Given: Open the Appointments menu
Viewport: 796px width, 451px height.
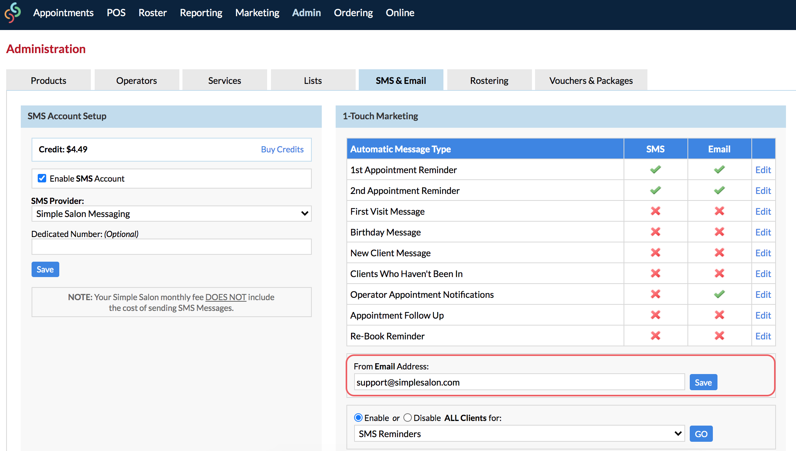Looking at the screenshot, I should [64, 13].
